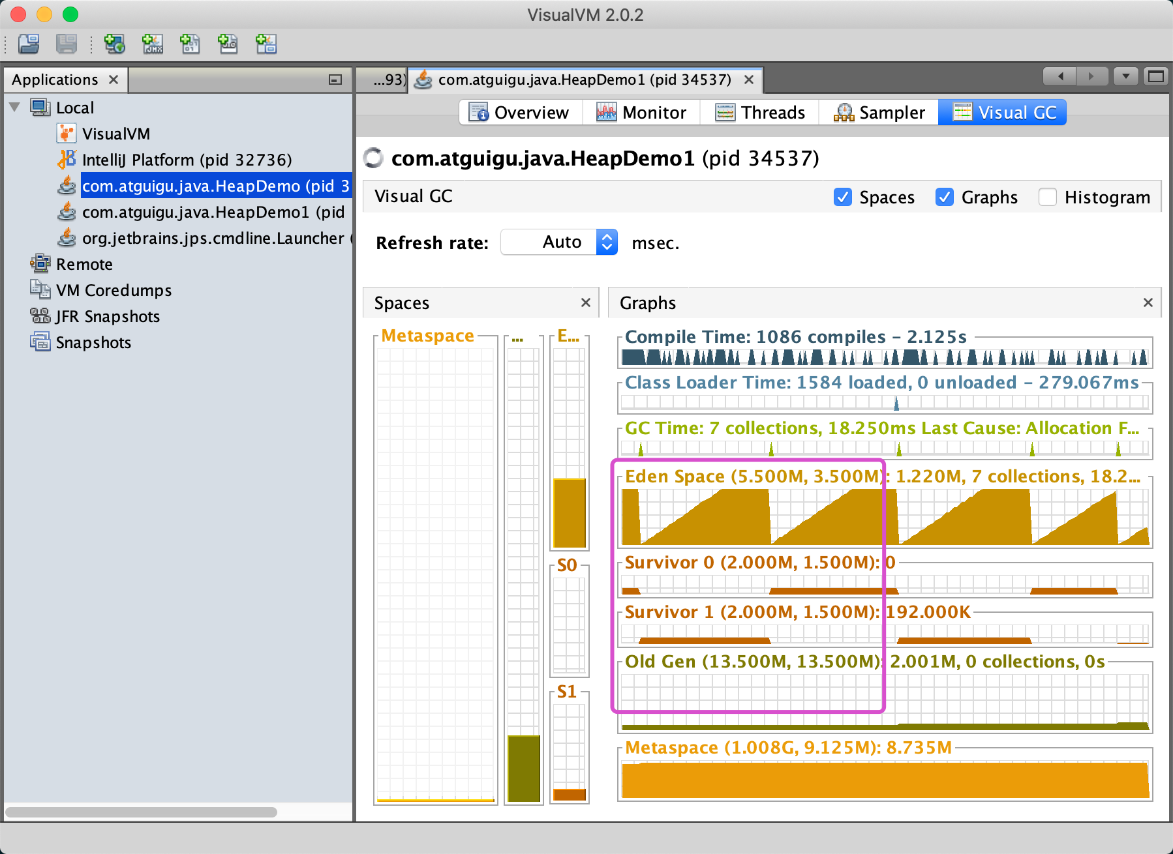The width and height of the screenshot is (1173, 854).
Task: Minimize the Applications panel
Action: click(335, 80)
